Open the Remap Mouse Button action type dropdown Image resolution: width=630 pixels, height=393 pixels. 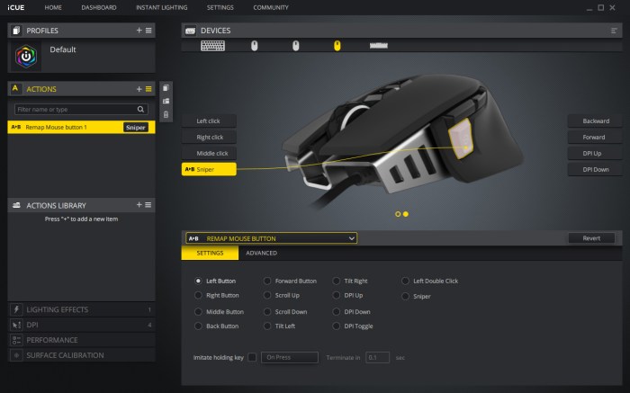(271, 238)
